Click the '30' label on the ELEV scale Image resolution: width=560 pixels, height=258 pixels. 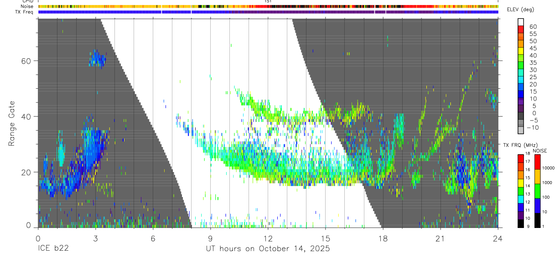click(533, 70)
